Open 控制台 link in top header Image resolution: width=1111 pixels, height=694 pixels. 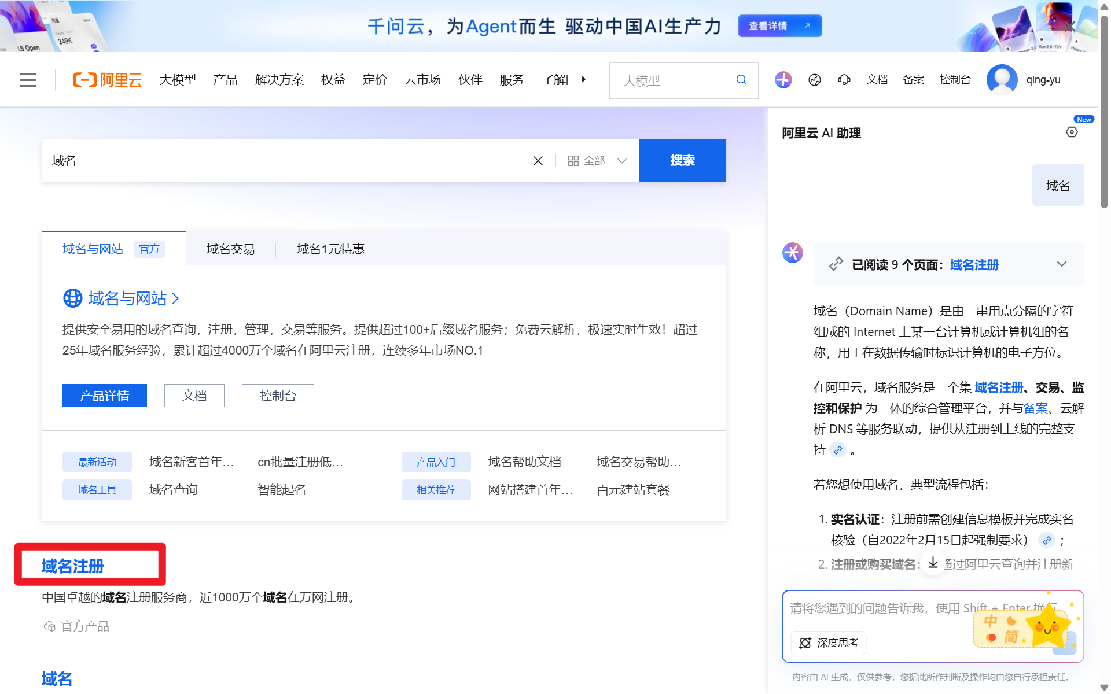click(x=955, y=80)
